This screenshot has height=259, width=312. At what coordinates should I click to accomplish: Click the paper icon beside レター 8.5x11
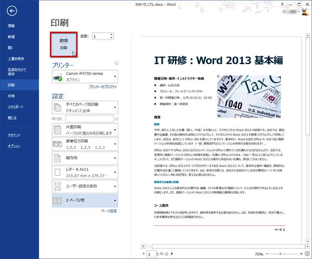[57, 172]
